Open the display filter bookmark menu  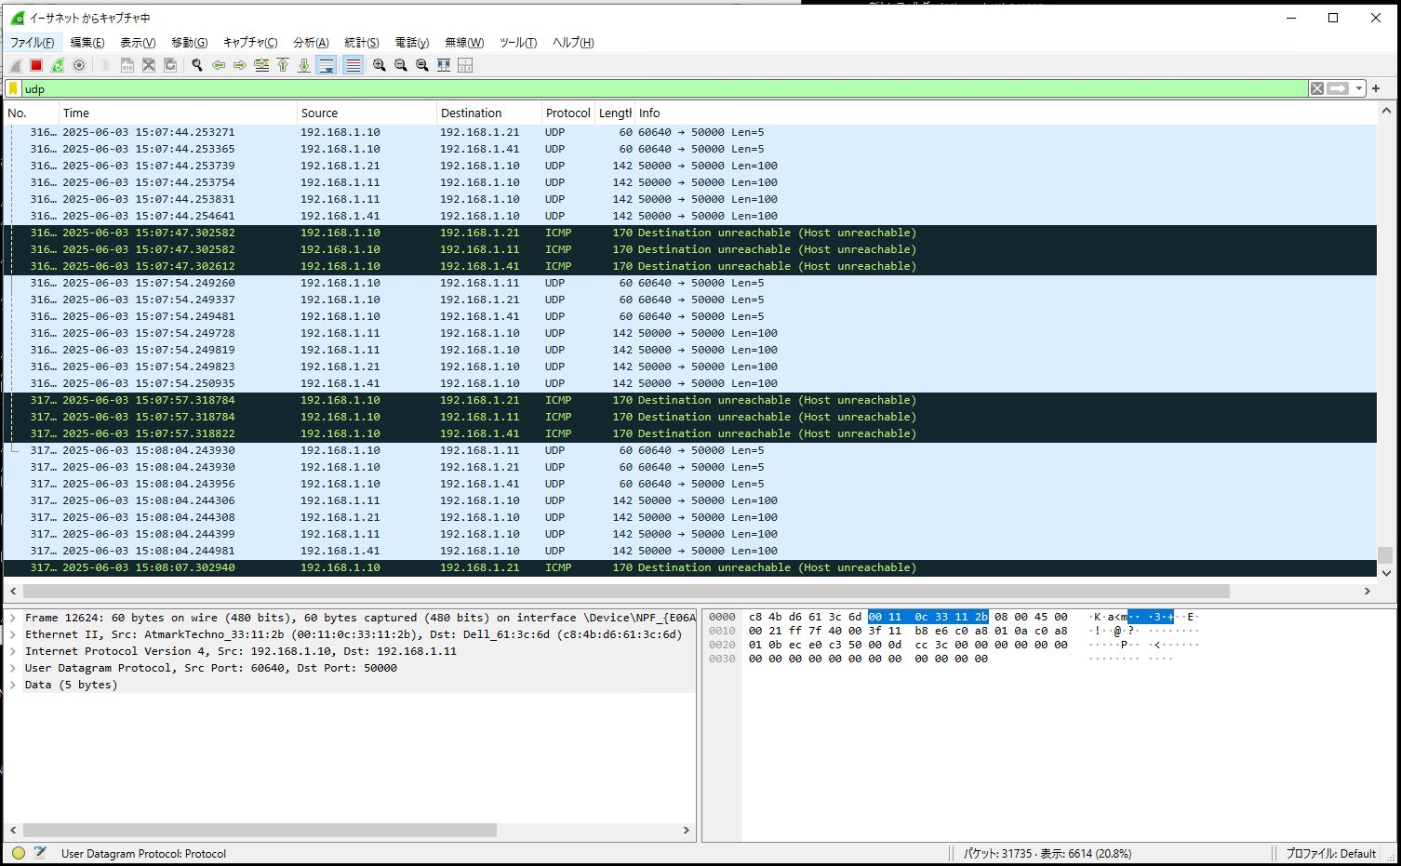13,88
